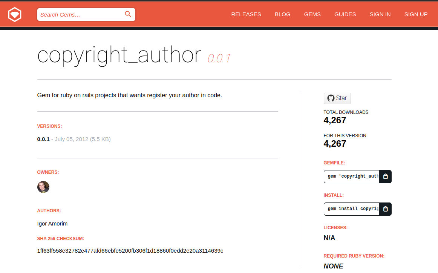Open the owner's avatar profile
Viewport: 438px width, 273px height.
[x=43, y=187]
